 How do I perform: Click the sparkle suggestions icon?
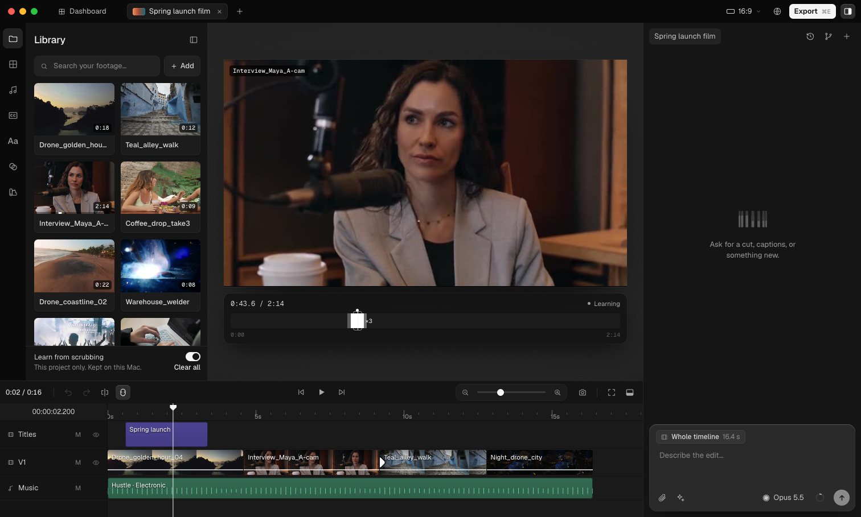point(680,498)
